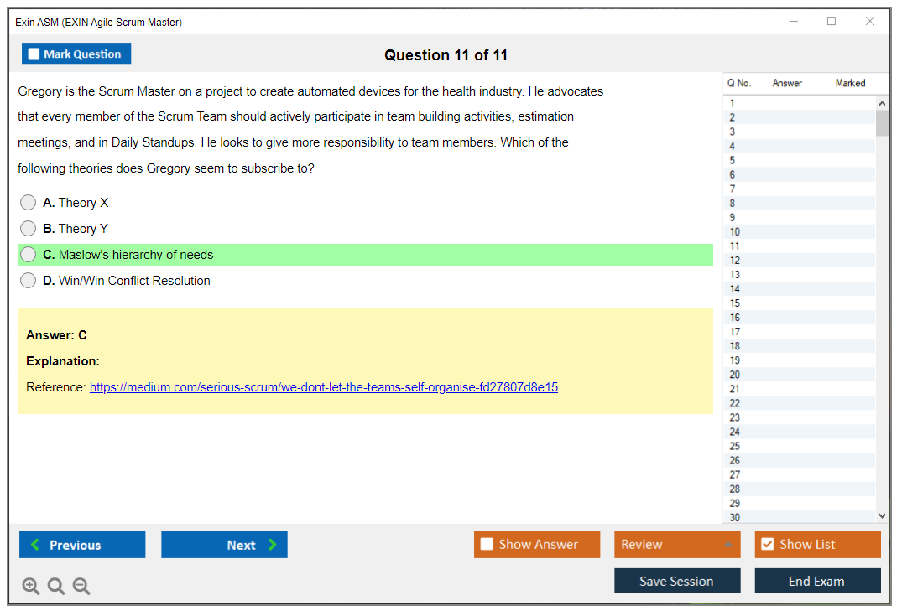Click the zoom reset magnifier icon
The width and height of the screenshot is (902, 616).
(x=56, y=587)
